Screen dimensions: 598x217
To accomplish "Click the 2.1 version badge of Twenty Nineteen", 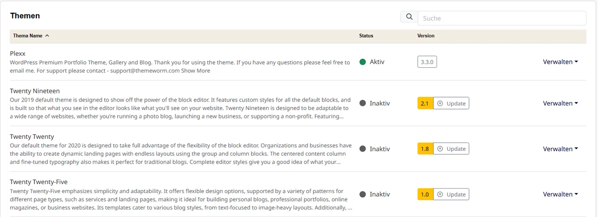I will (425, 104).
